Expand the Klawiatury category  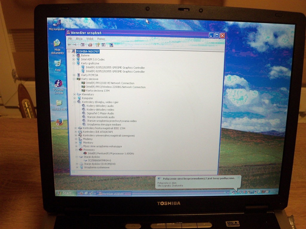click(x=74, y=94)
